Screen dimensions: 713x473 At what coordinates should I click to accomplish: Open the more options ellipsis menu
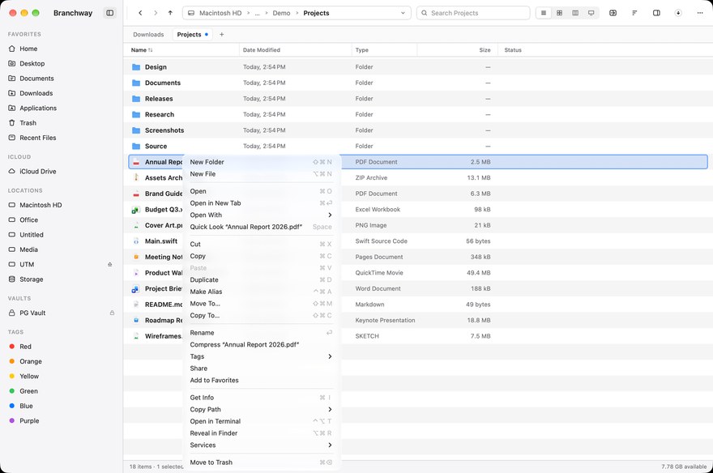click(700, 13)
